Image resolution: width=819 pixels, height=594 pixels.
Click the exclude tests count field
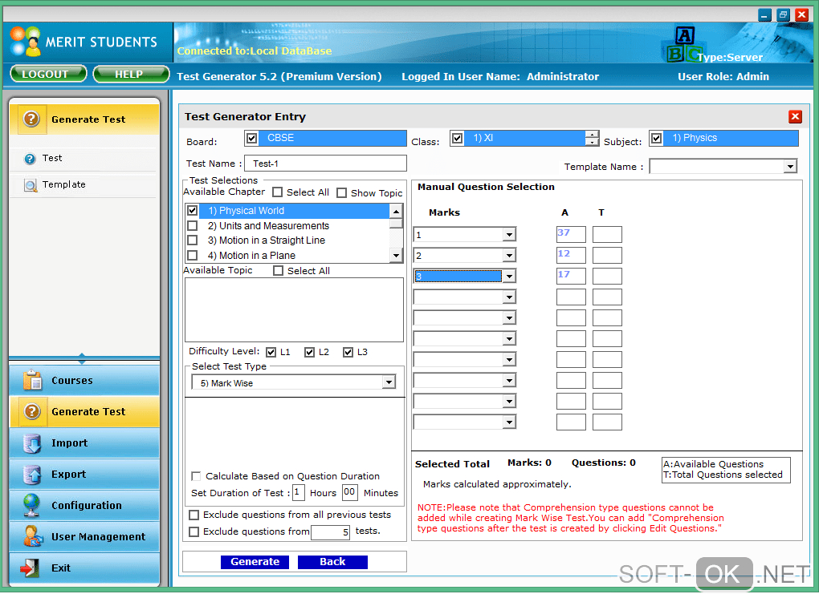(x=330, y=532)
